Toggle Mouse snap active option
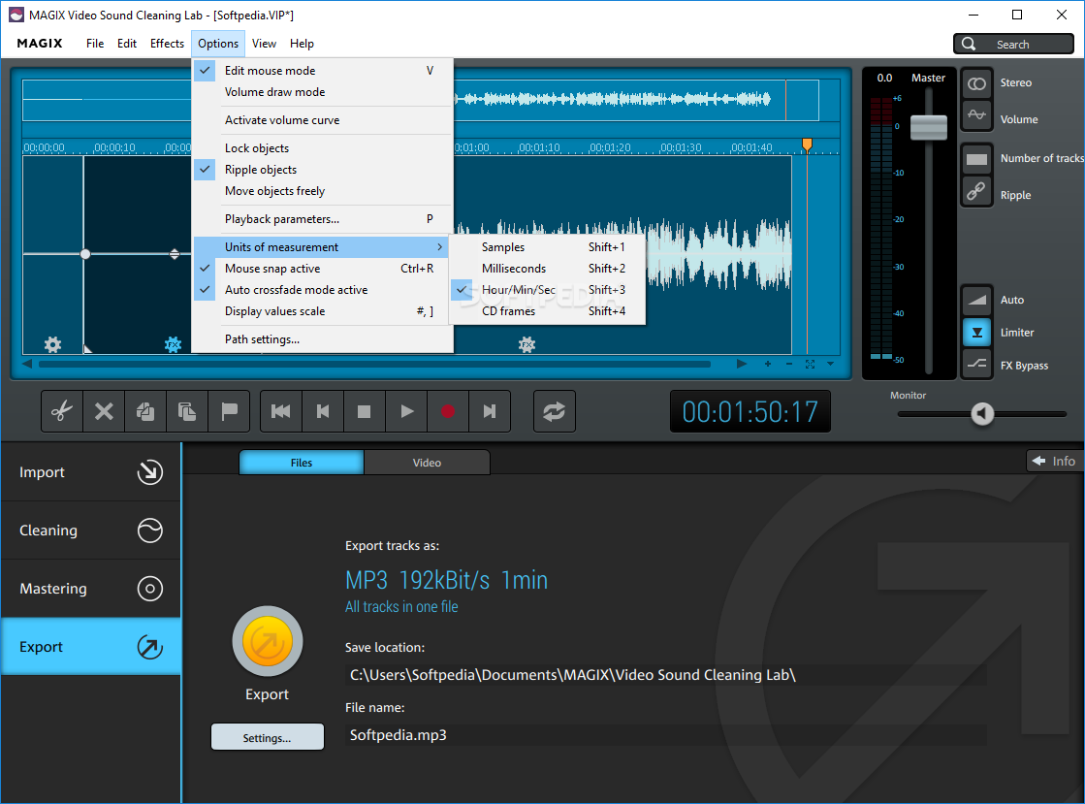 tap(321, 269)
